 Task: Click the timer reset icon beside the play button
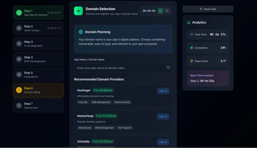coord(167,11)
